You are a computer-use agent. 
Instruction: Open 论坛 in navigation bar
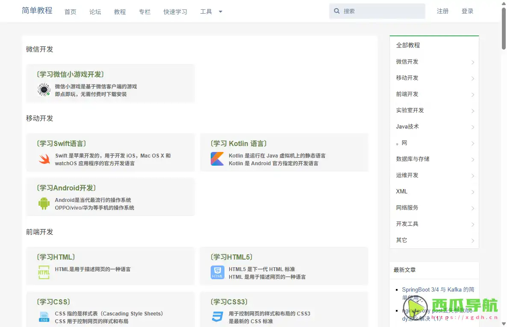(x=95, y=12)
